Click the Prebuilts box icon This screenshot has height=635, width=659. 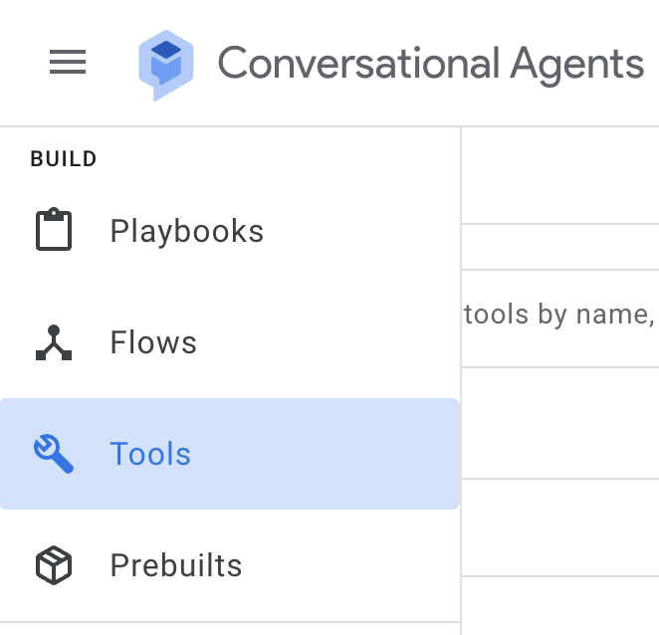[54, 565]
